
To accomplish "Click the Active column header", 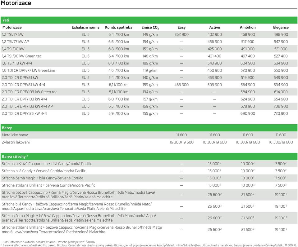I will click(x=215, y=27).
